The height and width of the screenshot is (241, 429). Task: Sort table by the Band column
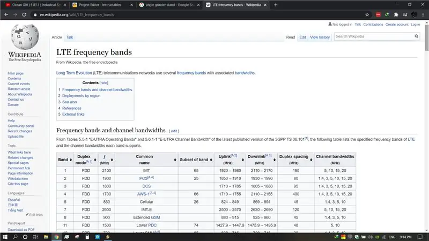[x=71, y=160]
